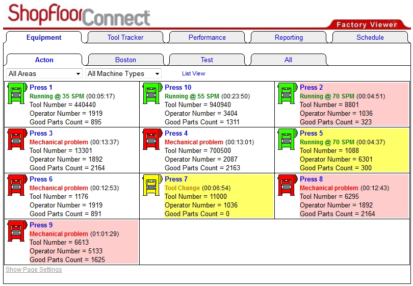Click 'Tool Change' status on Press 7
The height and width of the screenshot is (286, 413).
coord(182,188)
